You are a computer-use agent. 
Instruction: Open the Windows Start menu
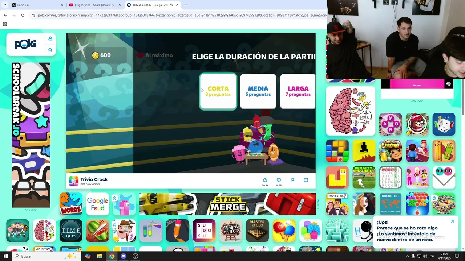tap(5, 256)
